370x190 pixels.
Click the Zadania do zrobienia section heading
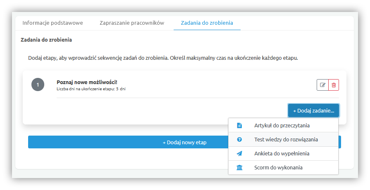pyautogui.click(x=46, y=40)
